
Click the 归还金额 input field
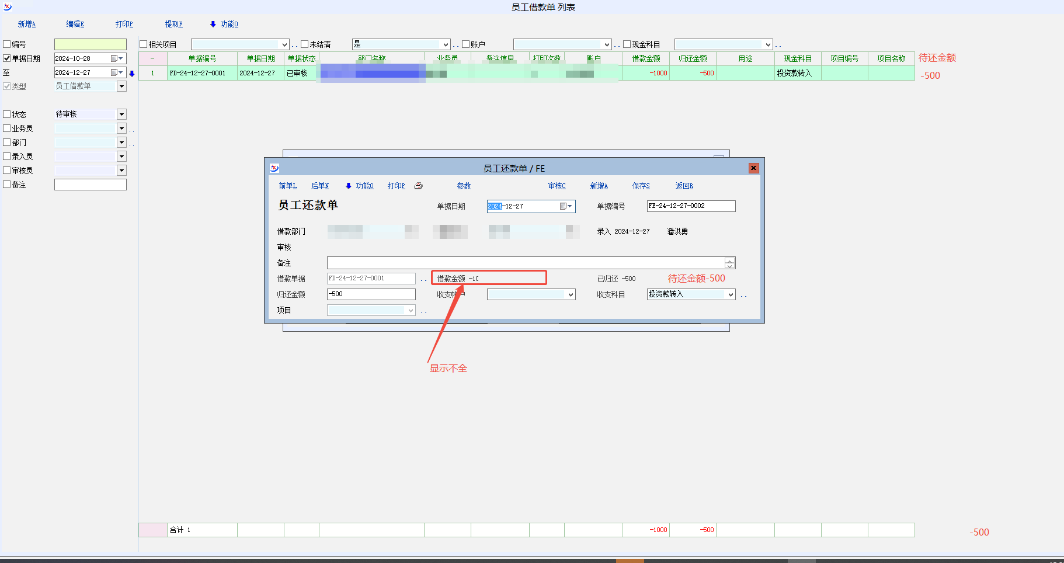[371, 294]
